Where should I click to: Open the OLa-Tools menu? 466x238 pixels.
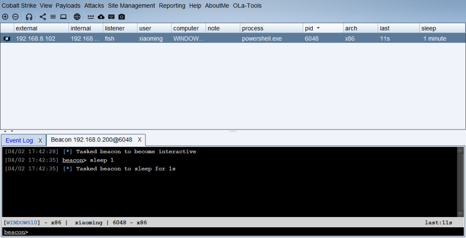pos(247,6)
